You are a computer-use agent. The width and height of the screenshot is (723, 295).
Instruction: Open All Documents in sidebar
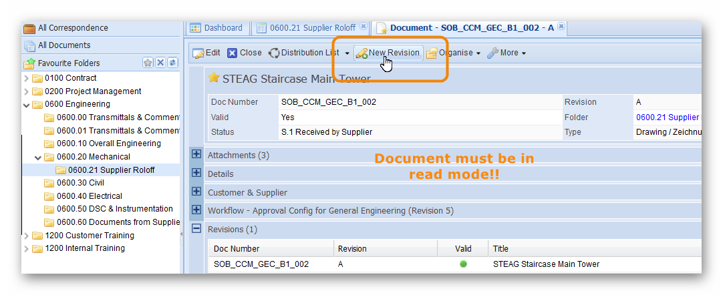pyautogui.click(x=63, y=45)
